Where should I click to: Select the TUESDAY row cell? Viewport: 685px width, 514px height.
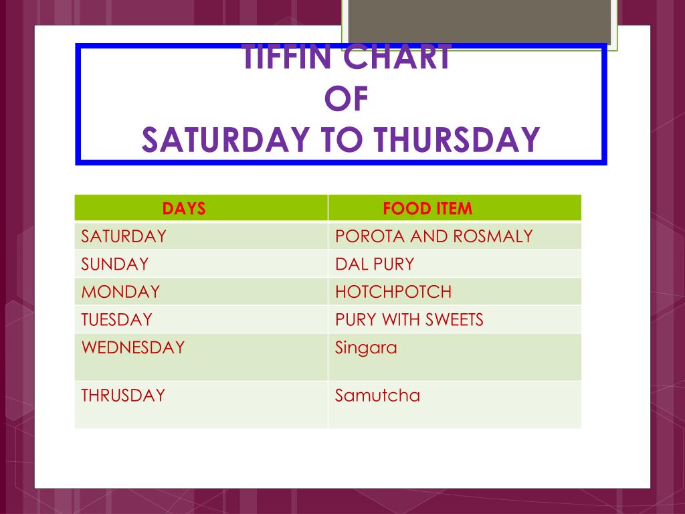(x=201, y=319)
